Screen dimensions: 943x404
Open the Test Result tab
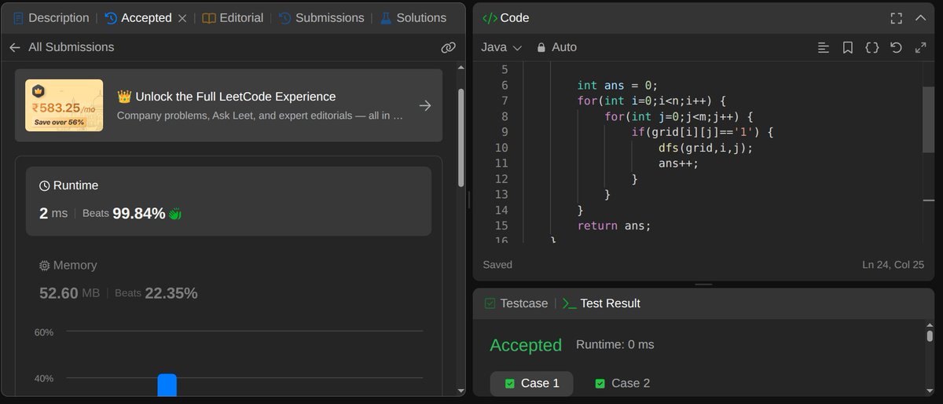click(x=601, y=303)
